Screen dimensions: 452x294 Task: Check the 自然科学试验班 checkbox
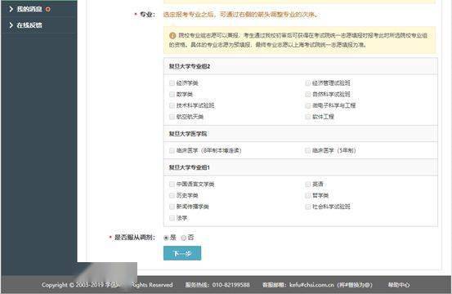(x=307, y=95)
